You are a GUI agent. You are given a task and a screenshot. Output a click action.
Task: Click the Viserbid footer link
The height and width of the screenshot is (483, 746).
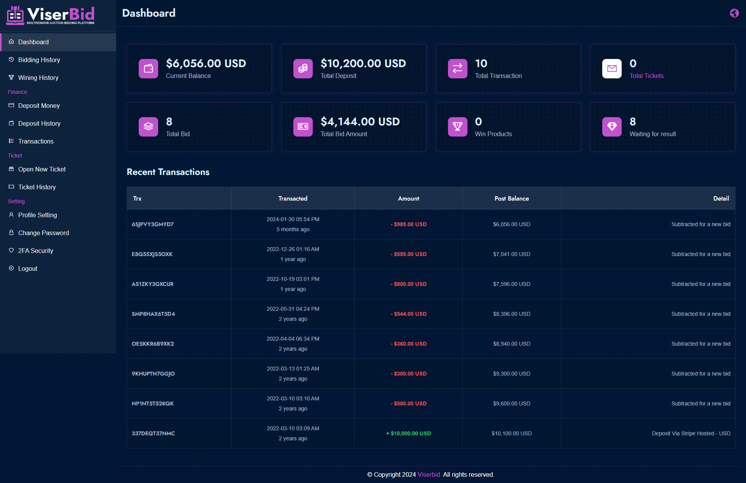[x=429, y=474]
